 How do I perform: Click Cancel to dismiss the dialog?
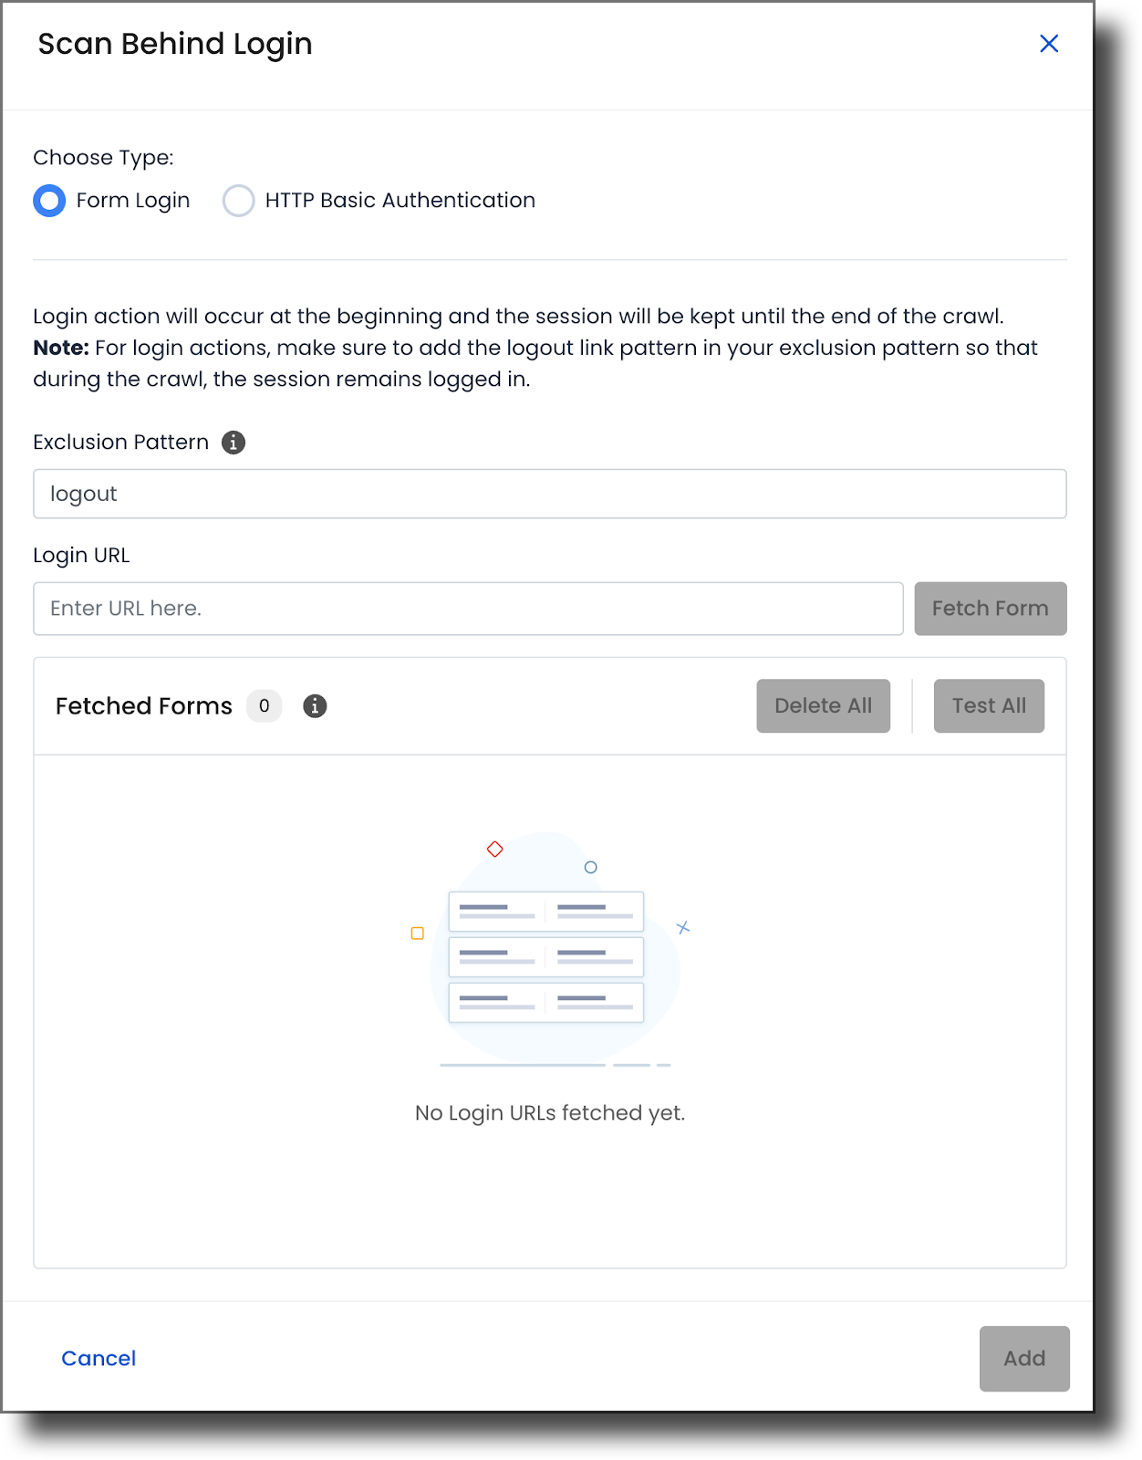[99, 1358]
